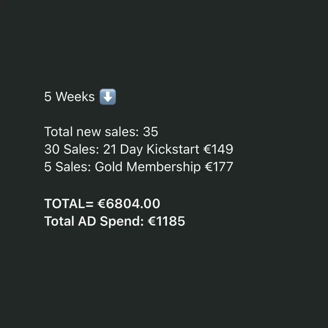The width and height of the screenshot is (328, 328).
Task: Click the word 'Weeks'
Action: point(75,97)
